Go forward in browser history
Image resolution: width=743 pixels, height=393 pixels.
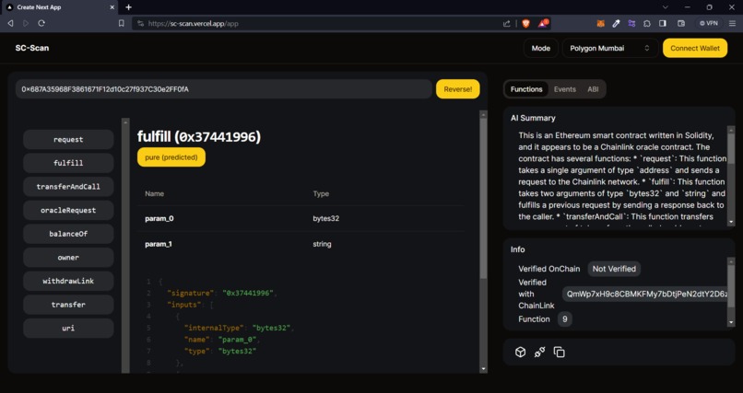click(26, 23)
